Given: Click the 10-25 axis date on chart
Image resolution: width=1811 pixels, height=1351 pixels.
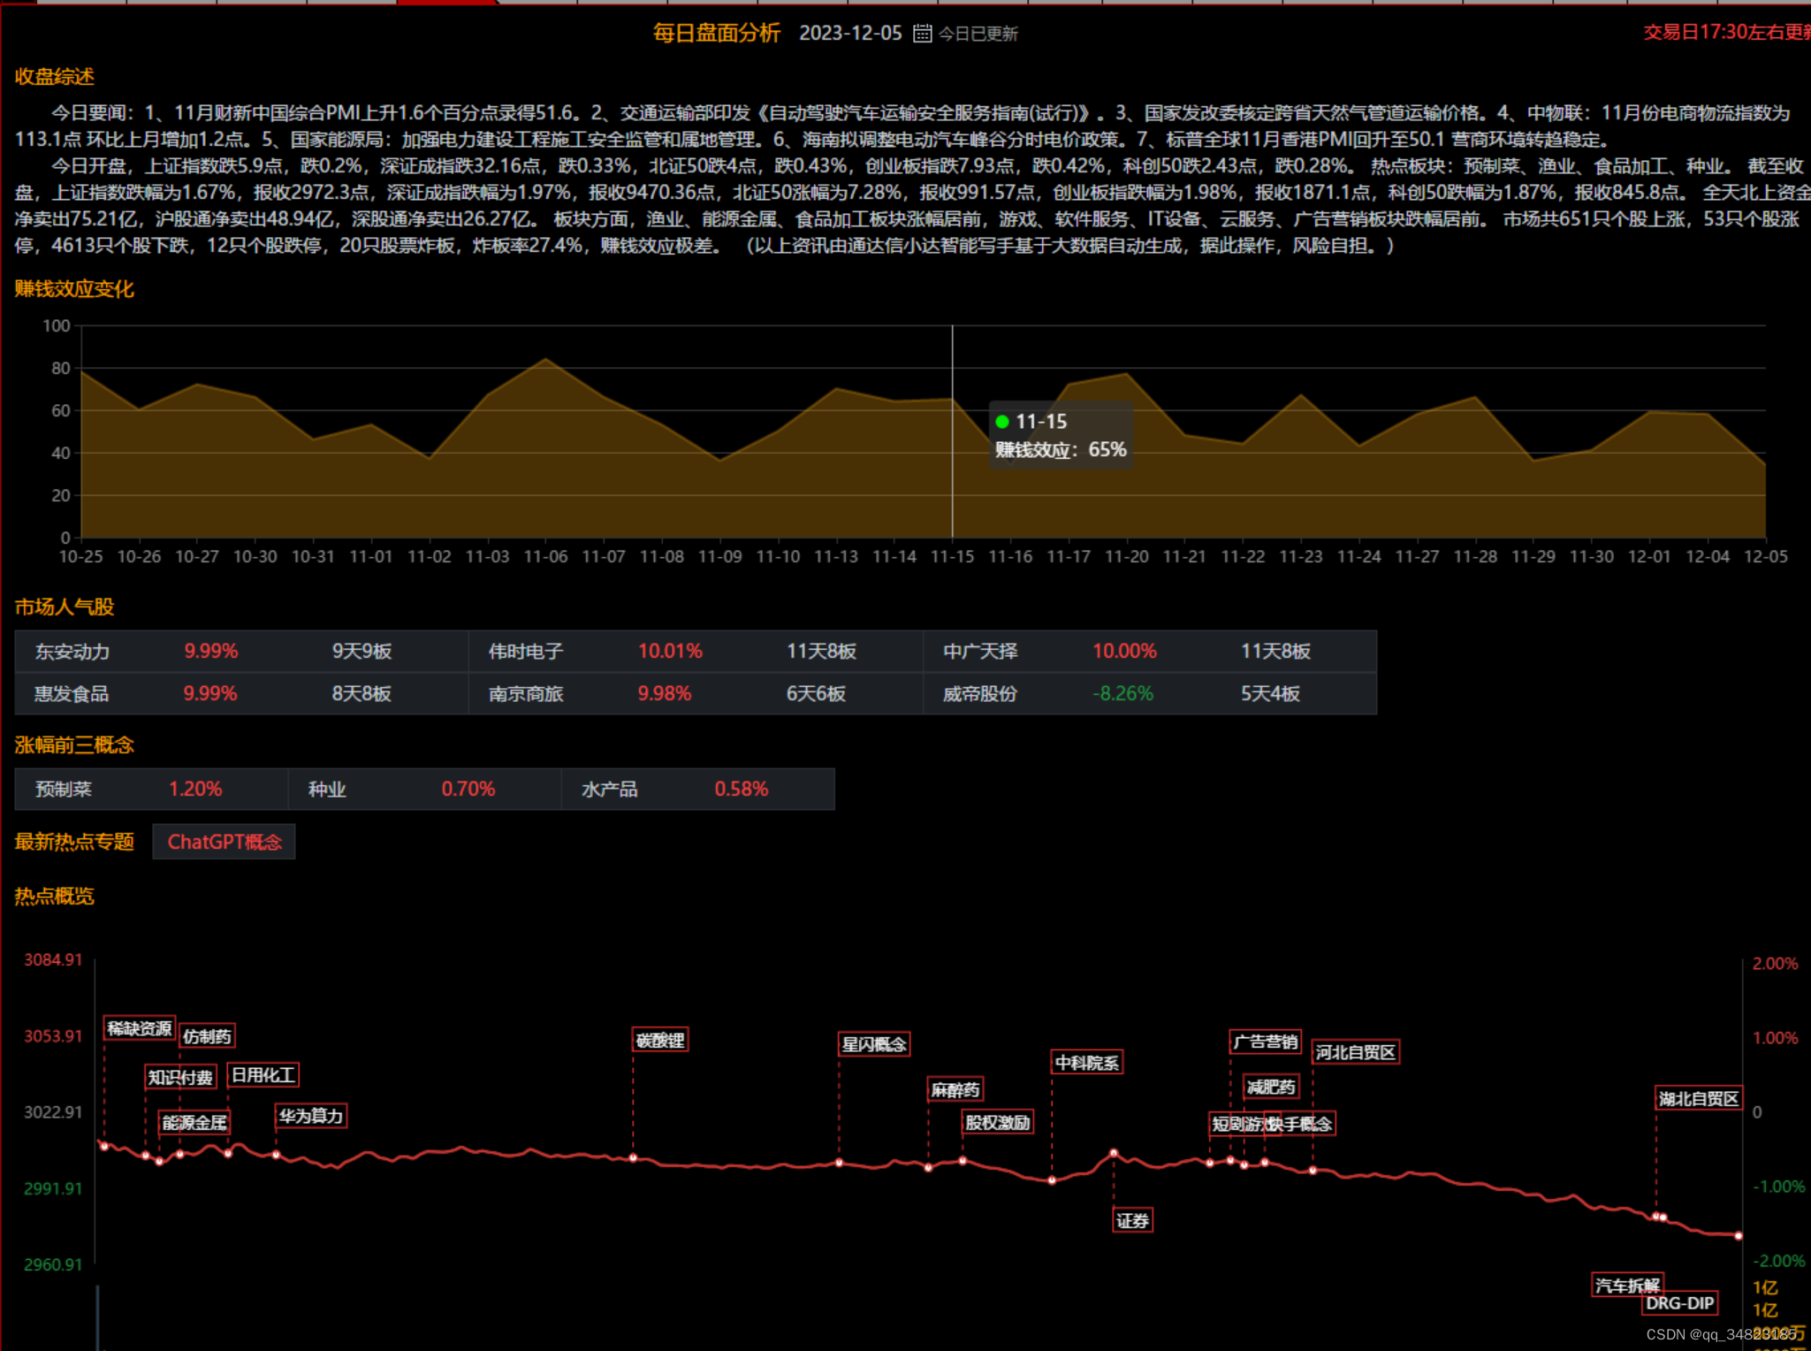Looking at the screenshot, I should click(80, 557).
